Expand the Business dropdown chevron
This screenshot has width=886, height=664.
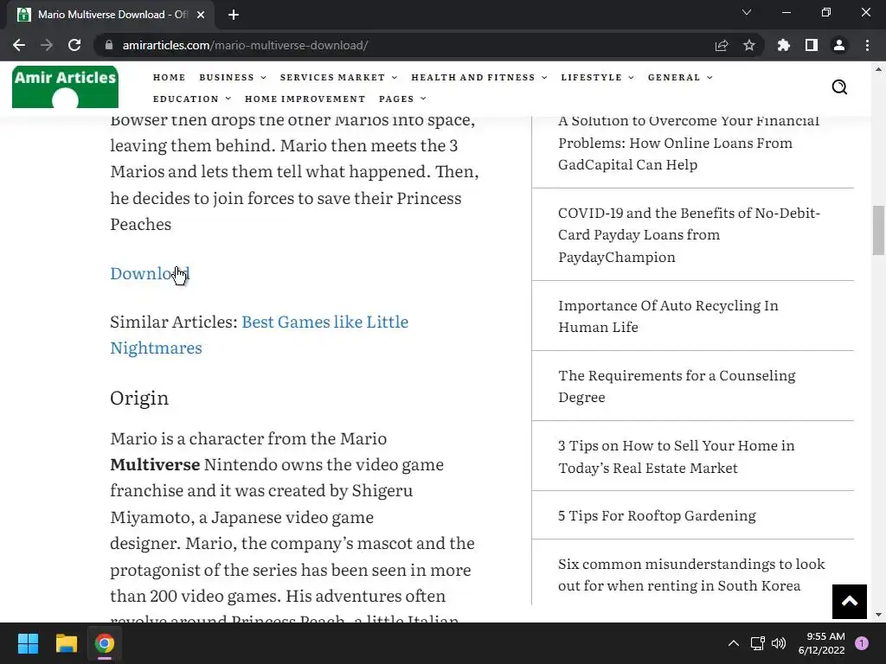263,78
